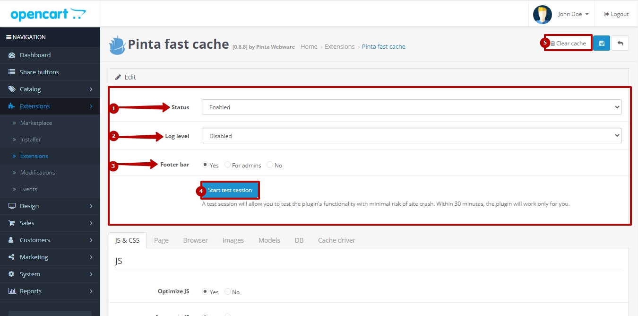This screenshot has height=316, width=638.
Task: Open the John Doe user menu
Action: point(573,14)
